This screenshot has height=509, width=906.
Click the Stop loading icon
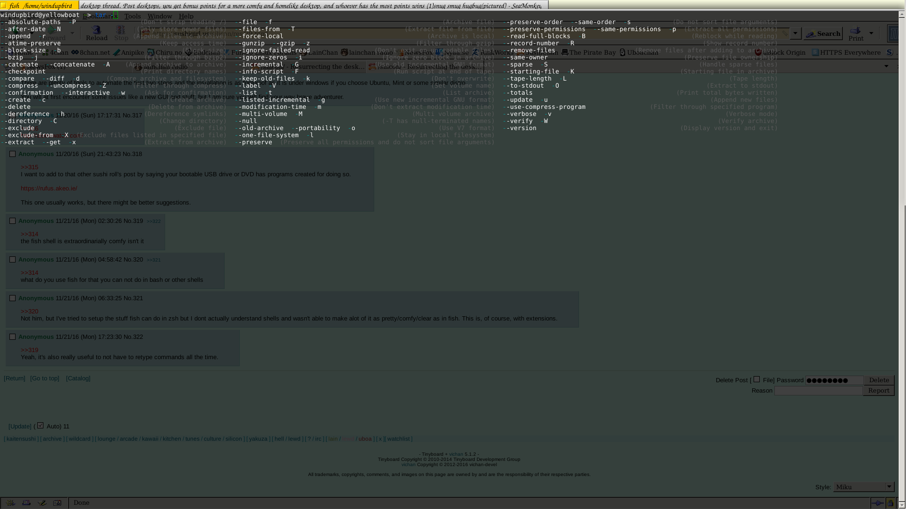click(121, 30)
